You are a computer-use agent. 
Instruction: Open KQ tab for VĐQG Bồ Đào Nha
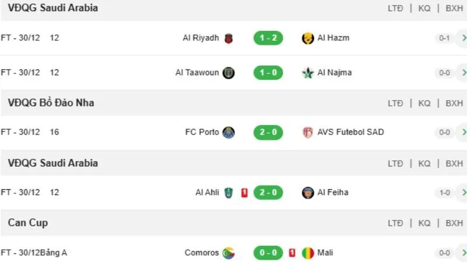424,103
